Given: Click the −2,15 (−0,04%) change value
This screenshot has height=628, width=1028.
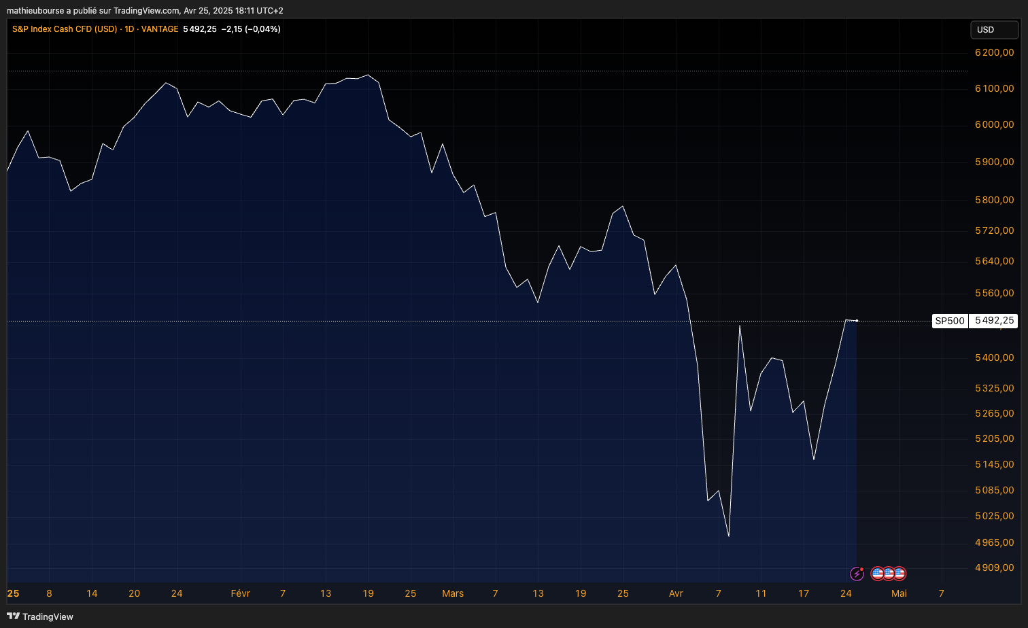Looking at the screenshot, I should [251, 29].
